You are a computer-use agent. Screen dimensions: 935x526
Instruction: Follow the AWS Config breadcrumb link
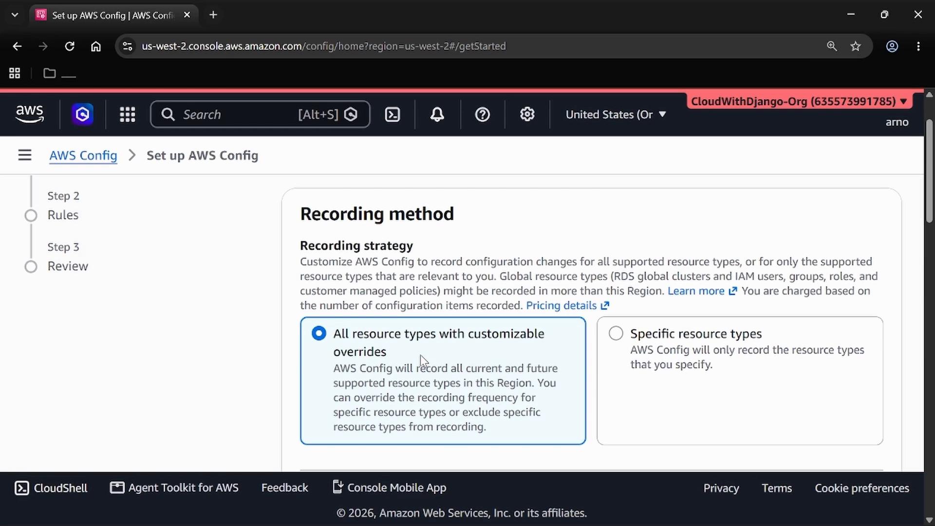click(x=83, y=155)
